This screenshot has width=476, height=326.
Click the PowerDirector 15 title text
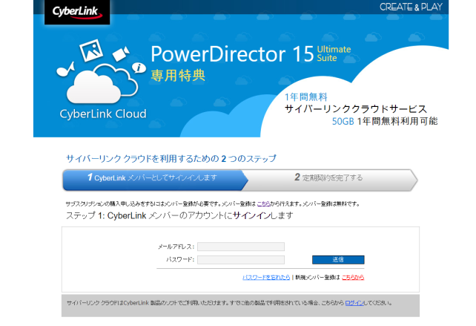[232, 54]
